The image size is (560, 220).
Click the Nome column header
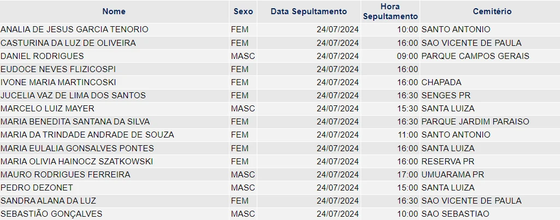click(114, 11)
